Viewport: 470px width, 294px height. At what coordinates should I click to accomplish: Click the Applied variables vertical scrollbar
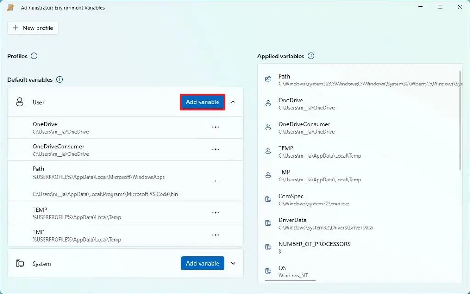coord(460,120)
